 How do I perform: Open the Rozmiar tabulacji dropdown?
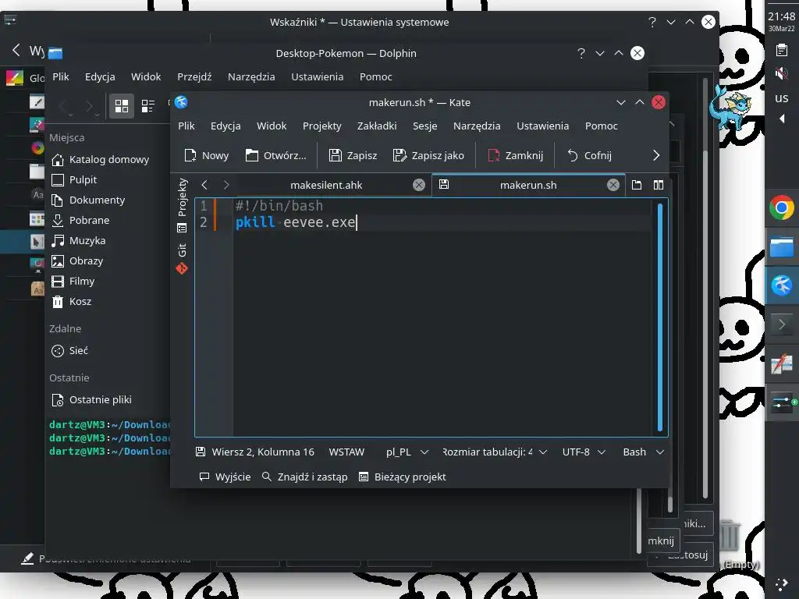494,452
